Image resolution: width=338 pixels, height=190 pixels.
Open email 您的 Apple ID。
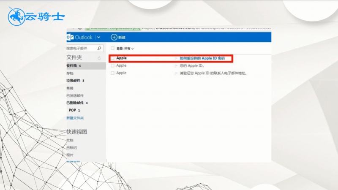[192, 66]
